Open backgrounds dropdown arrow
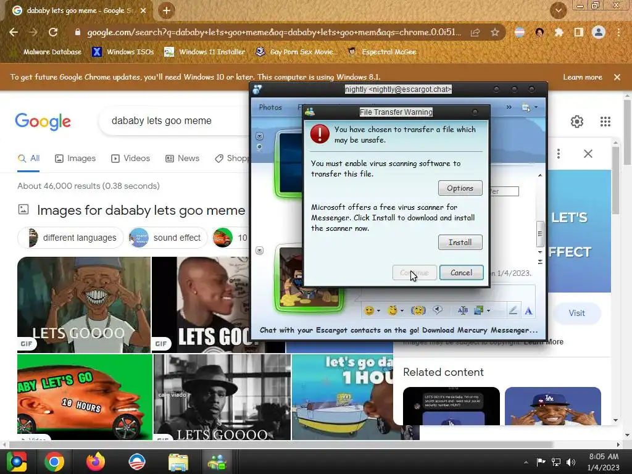Screen dimensions: 632x474 pos(489,311)
